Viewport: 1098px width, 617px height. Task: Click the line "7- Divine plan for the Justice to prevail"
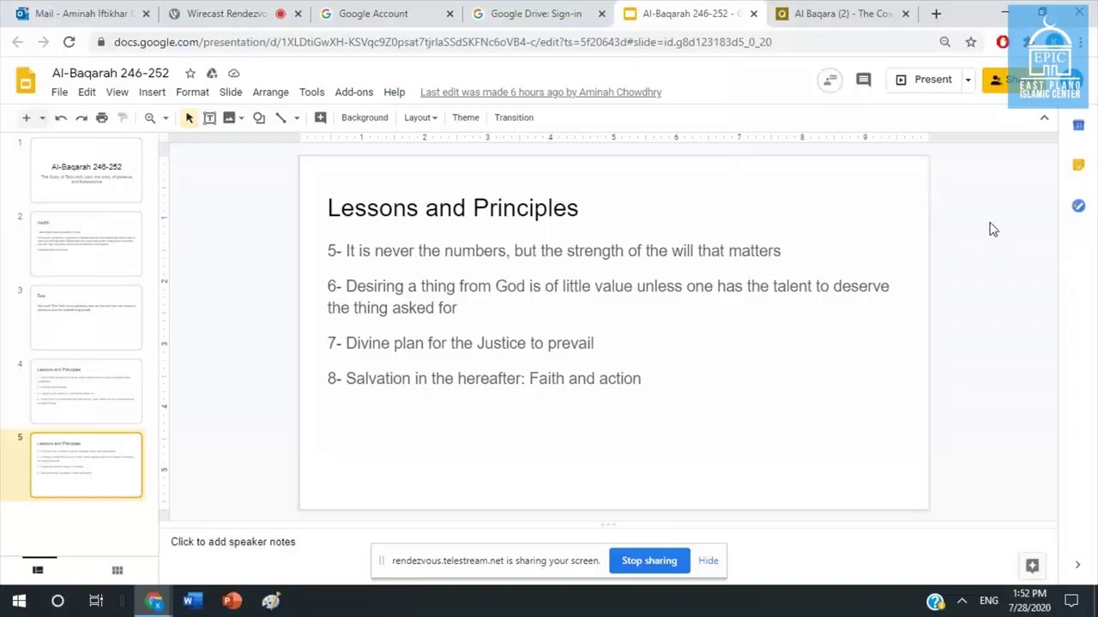(461, 344)
